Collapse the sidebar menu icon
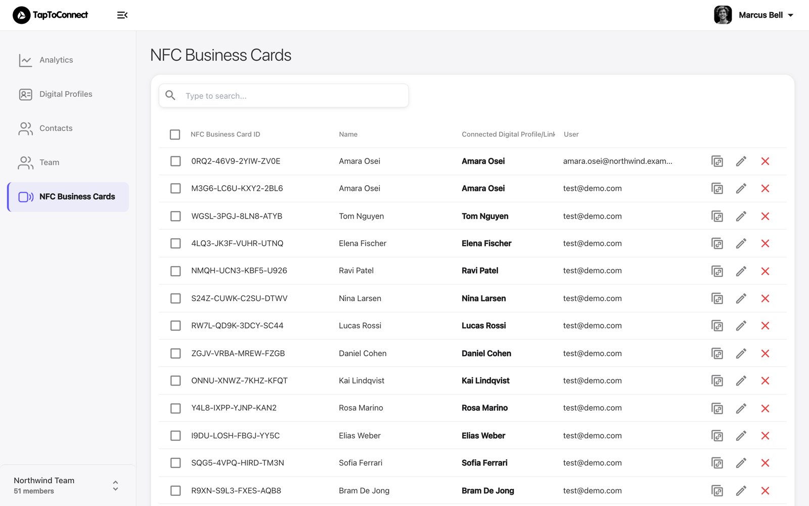The height and width of the screenshot is (506, 809). (122, 15)
